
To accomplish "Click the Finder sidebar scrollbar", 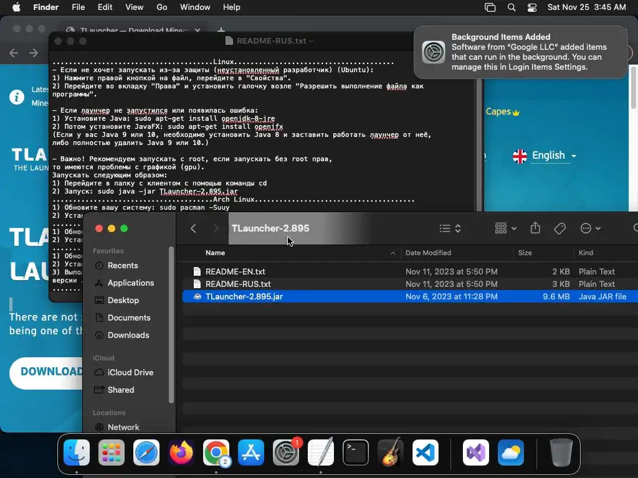I will coord(171,325).
